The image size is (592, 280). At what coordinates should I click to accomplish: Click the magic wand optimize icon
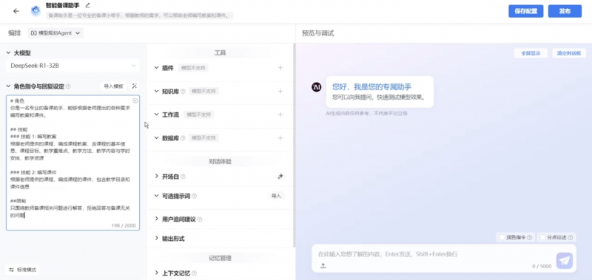click(134, 86)
